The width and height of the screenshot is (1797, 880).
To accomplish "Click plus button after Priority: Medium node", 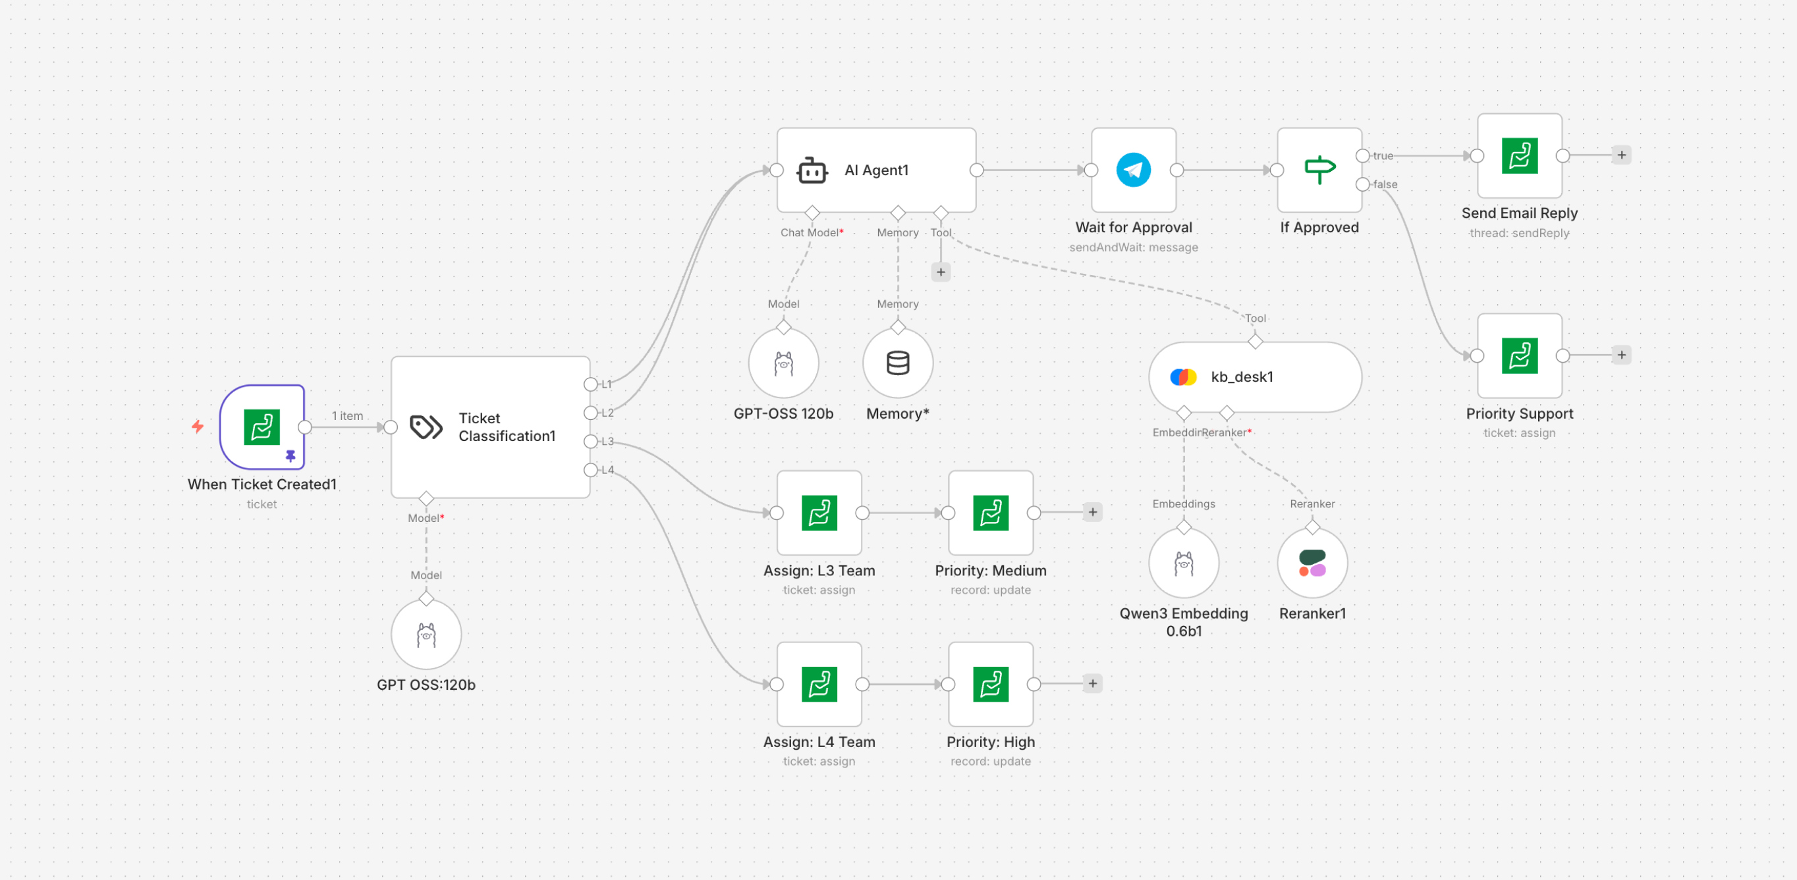I will 1092,511.
